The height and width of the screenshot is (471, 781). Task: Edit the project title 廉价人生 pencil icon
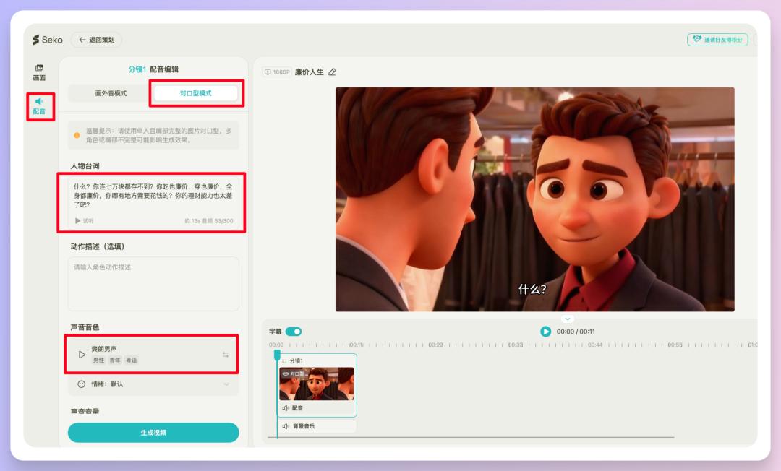pyautogui.click(x=332, y=72)
